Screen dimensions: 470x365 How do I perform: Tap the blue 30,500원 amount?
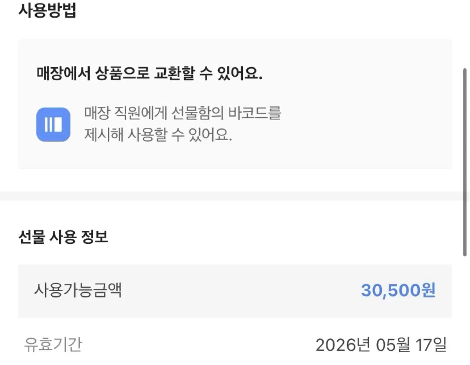pyautogui.click(x=398, y=291)
